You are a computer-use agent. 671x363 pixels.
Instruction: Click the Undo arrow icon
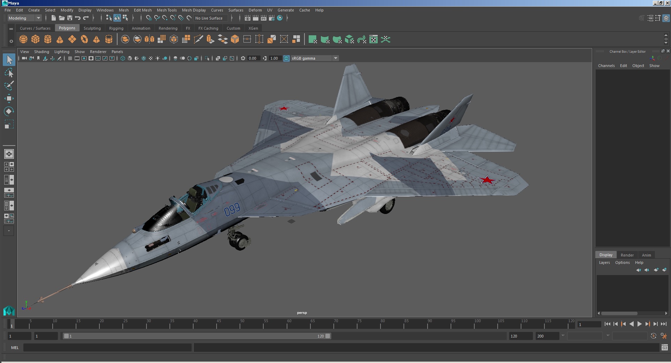[x=78, y=18]
